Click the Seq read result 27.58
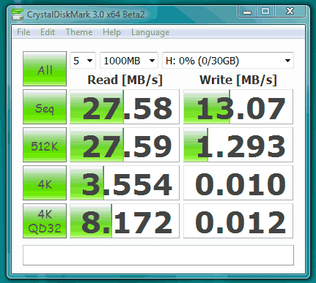This screenshot has height=283, width=316. pos(125,107)
